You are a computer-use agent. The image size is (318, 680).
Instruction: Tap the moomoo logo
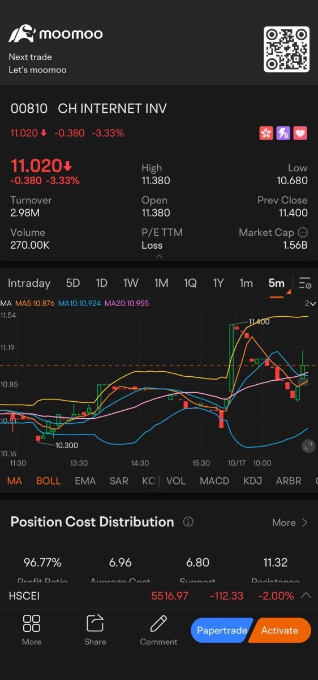click(x=55, y=33)
